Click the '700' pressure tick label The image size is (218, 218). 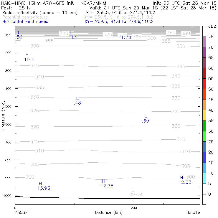click(x=8, y=142)
